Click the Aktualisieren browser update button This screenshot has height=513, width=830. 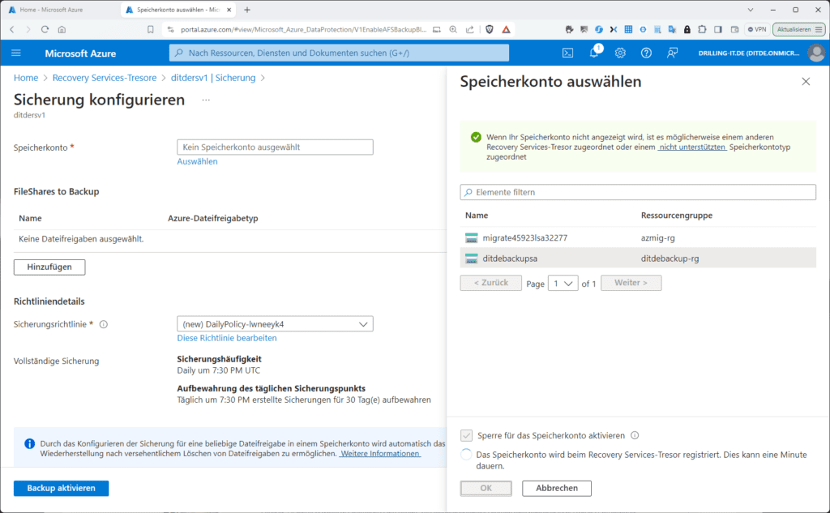(798, 30)
